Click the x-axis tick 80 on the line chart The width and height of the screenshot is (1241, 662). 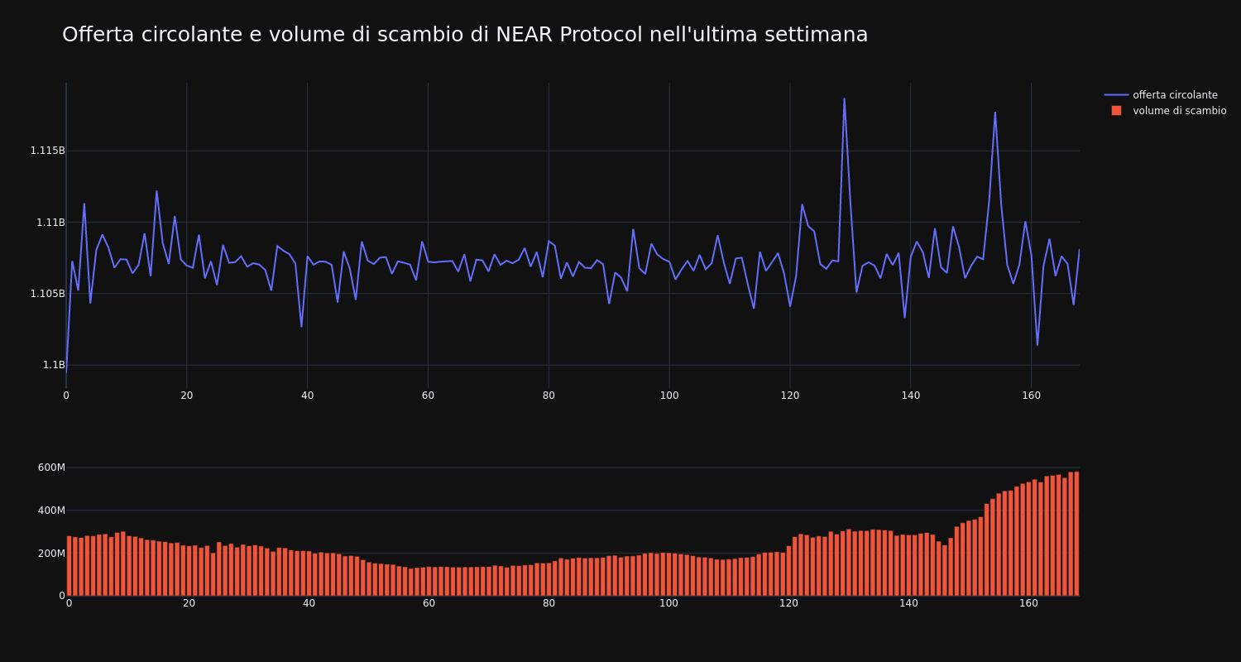[549, 396]
